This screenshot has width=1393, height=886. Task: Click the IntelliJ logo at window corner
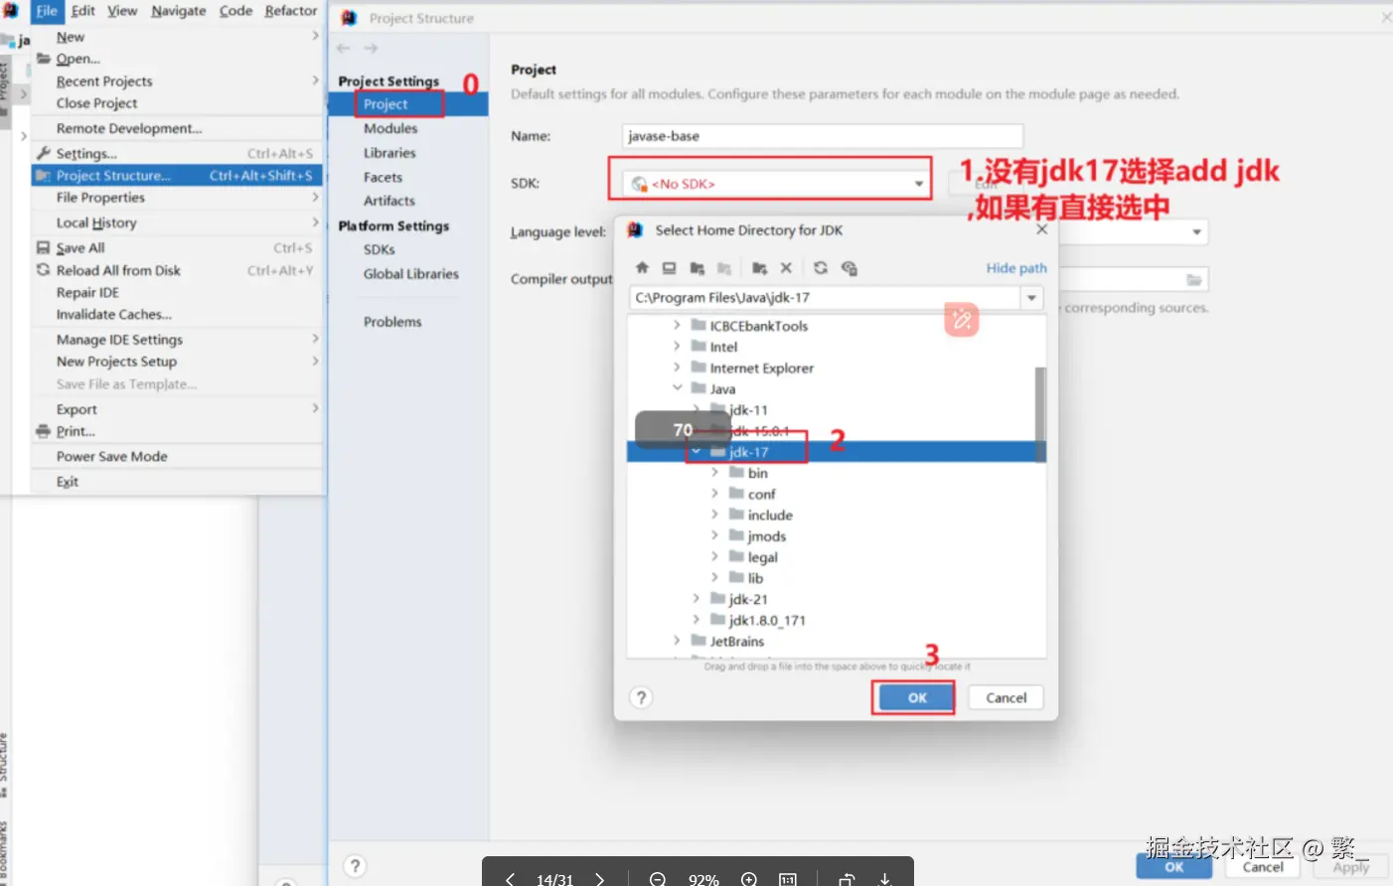click(x=10, y=10)
